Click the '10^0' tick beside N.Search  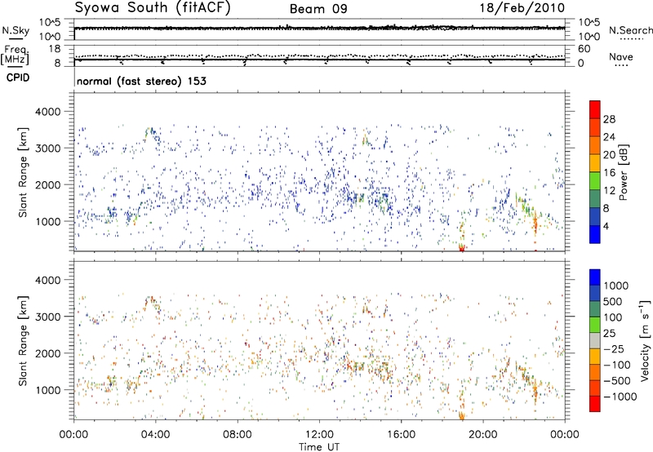point(589,37)
